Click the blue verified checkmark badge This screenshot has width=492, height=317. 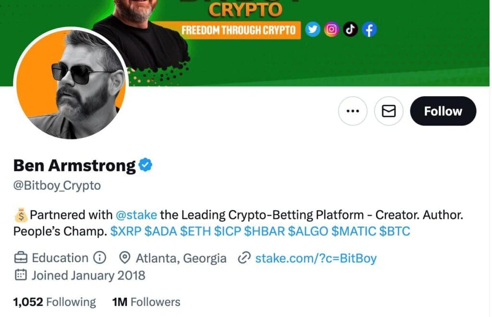click(145, 165)
